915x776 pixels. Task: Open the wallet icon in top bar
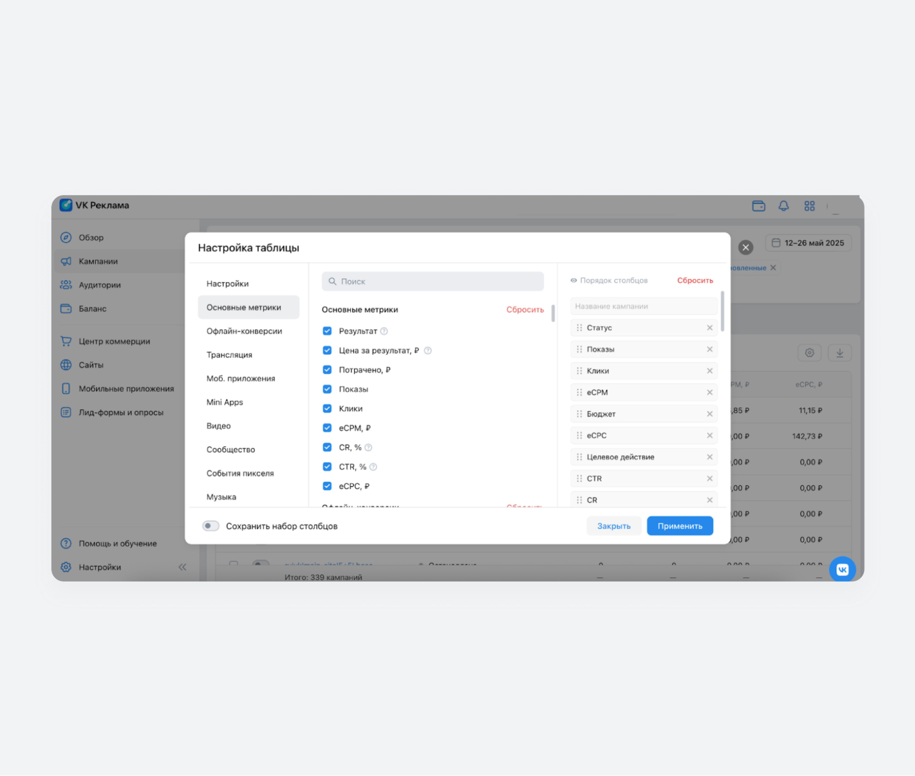[x=758, y=206]
